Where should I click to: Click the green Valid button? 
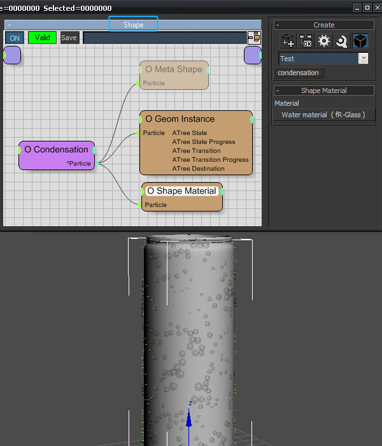point(43,38)
